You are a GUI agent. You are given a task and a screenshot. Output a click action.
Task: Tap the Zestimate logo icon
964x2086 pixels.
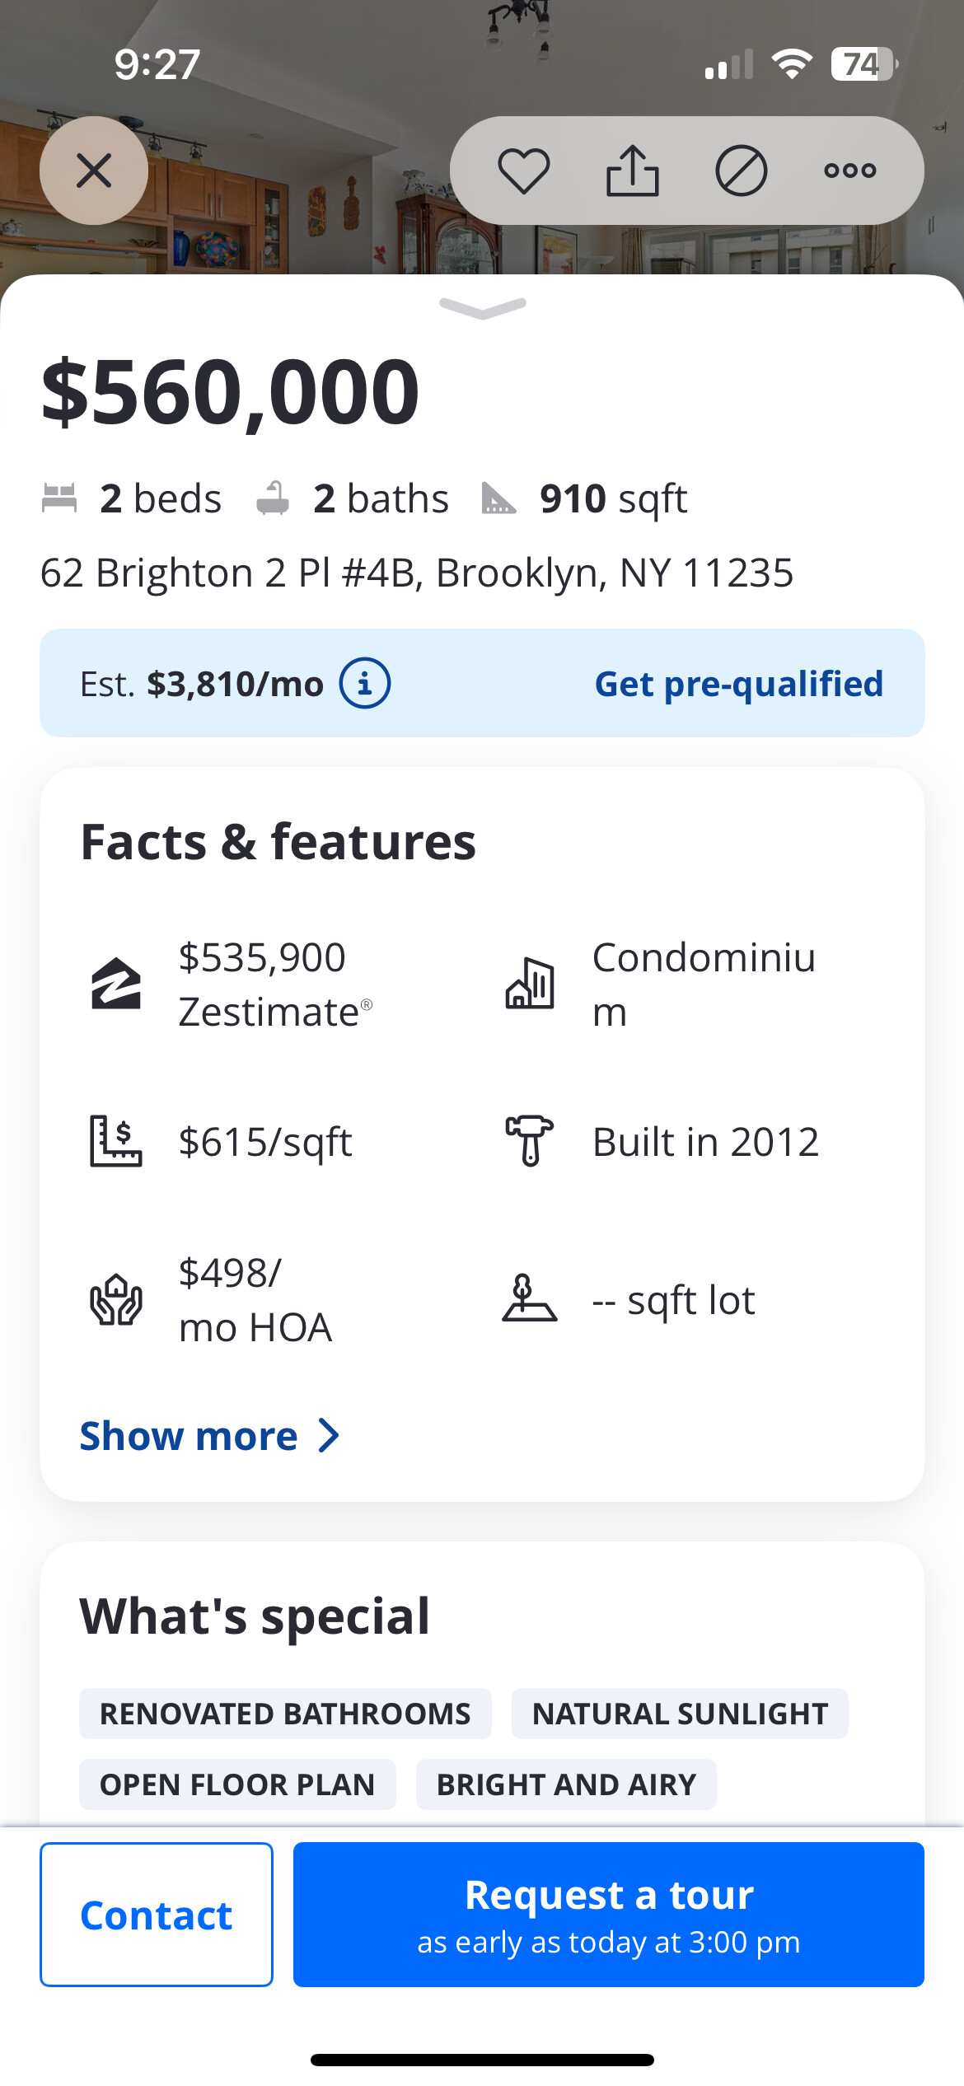pos(116,984)
